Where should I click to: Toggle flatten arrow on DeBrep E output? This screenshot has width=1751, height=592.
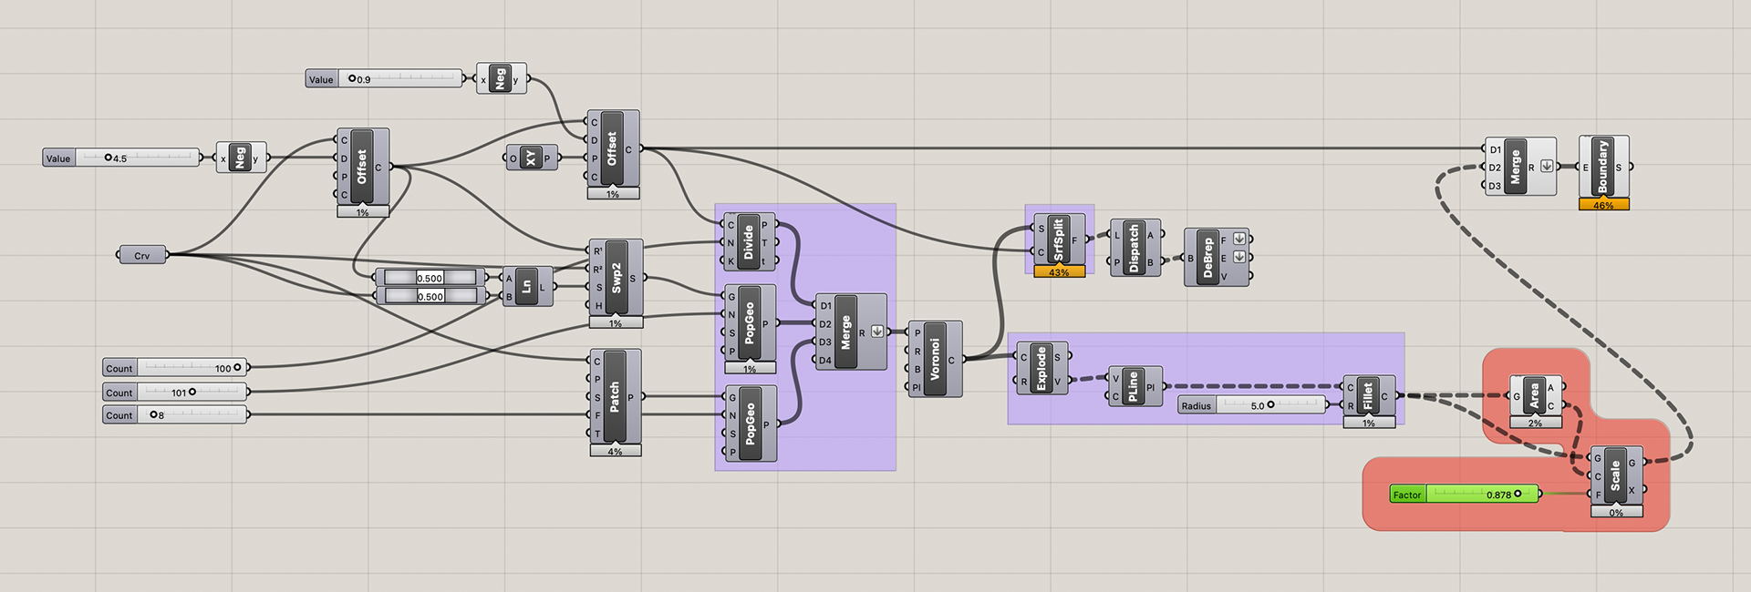[x=1238, y=257]
